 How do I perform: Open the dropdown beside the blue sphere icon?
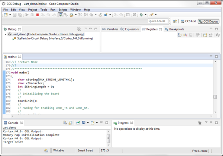[110, 15]
